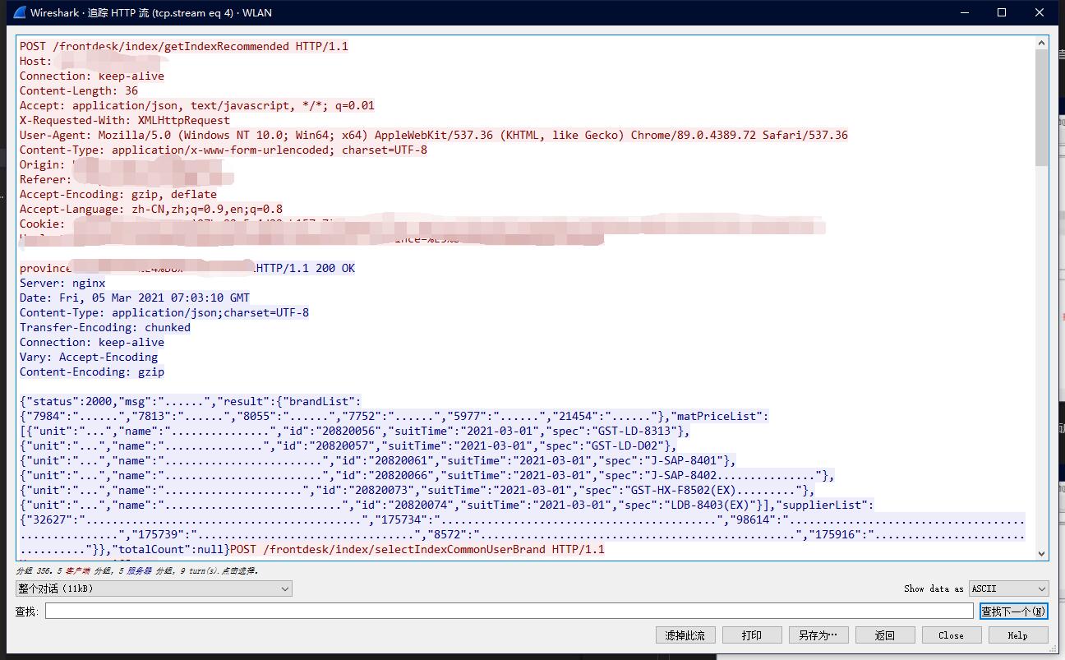Image resolution: width=1065 pixels, height=660 pixels.
Task: Maximize the Wireshark HTTP stream window
Action: (x=1002, y=12)
